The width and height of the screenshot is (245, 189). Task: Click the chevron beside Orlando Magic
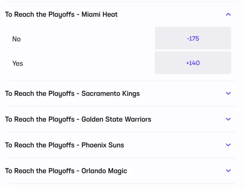(x=228, y=171)
